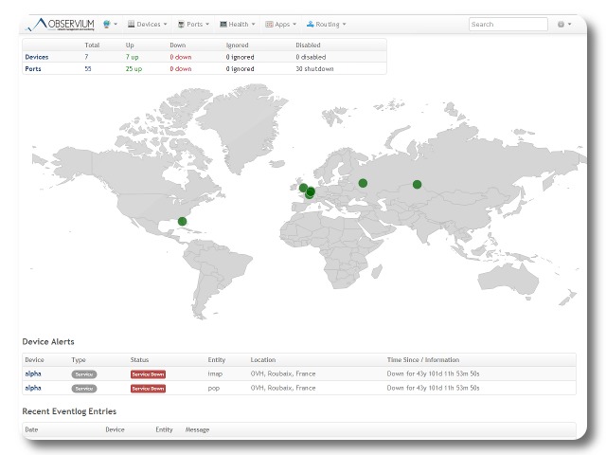Screen dimensions: 606x455
Task: Open the settings gear menu
Action: point(562,24)
